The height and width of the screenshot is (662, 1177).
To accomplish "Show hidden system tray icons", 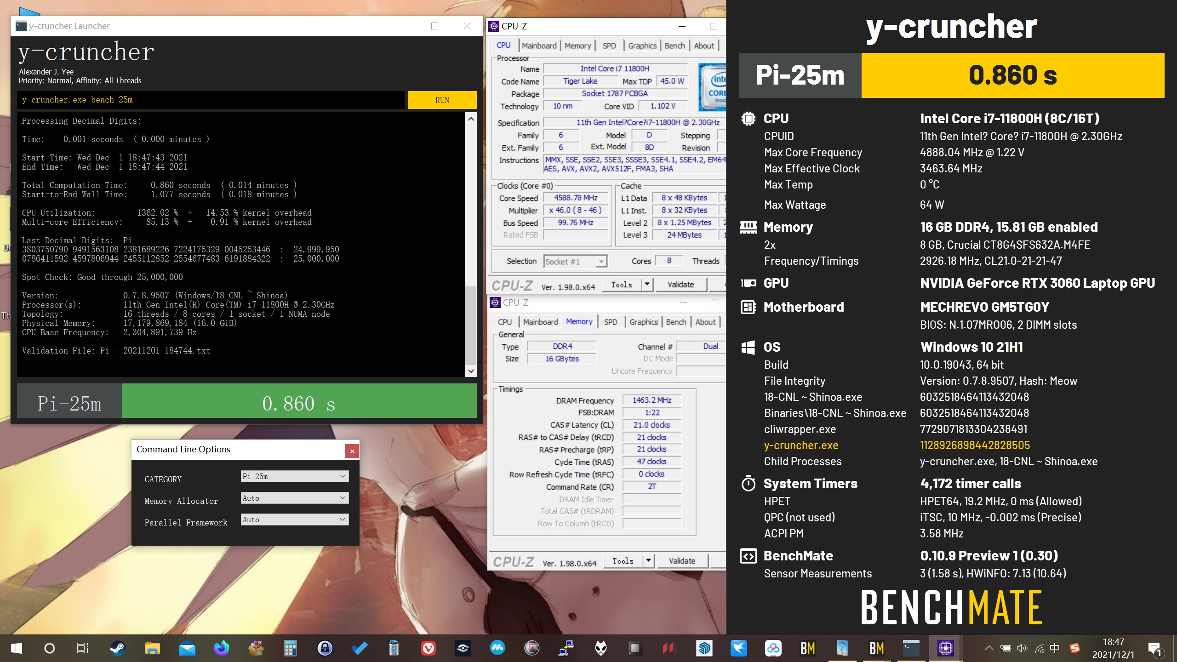I will (989, 648).
